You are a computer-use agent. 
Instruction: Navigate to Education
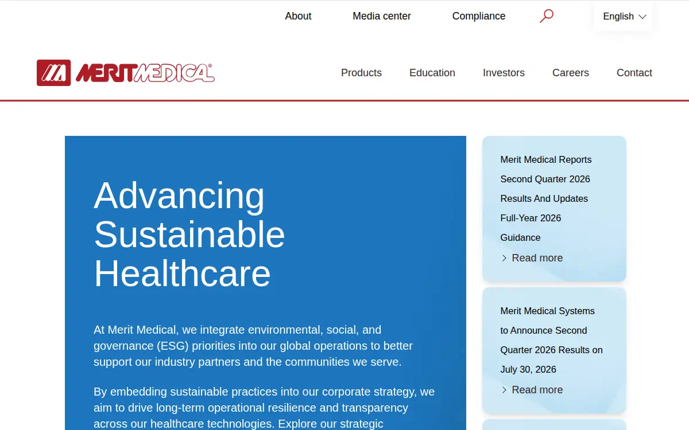tap(432, 73)
